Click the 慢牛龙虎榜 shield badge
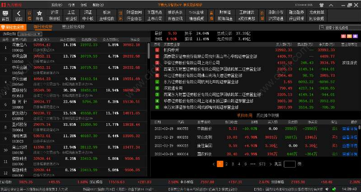This screenshot has height=192, width=361. coord(13,27)
